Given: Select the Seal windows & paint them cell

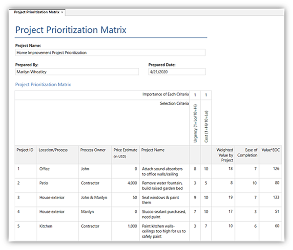Looking at the screenshot, I should coord(165,200).
